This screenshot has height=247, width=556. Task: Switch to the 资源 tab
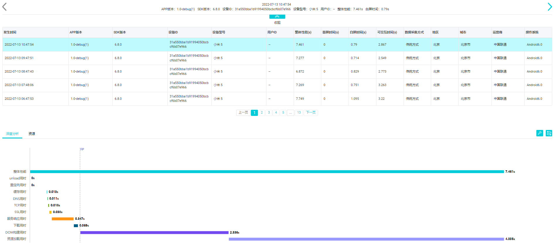point(32,134)
